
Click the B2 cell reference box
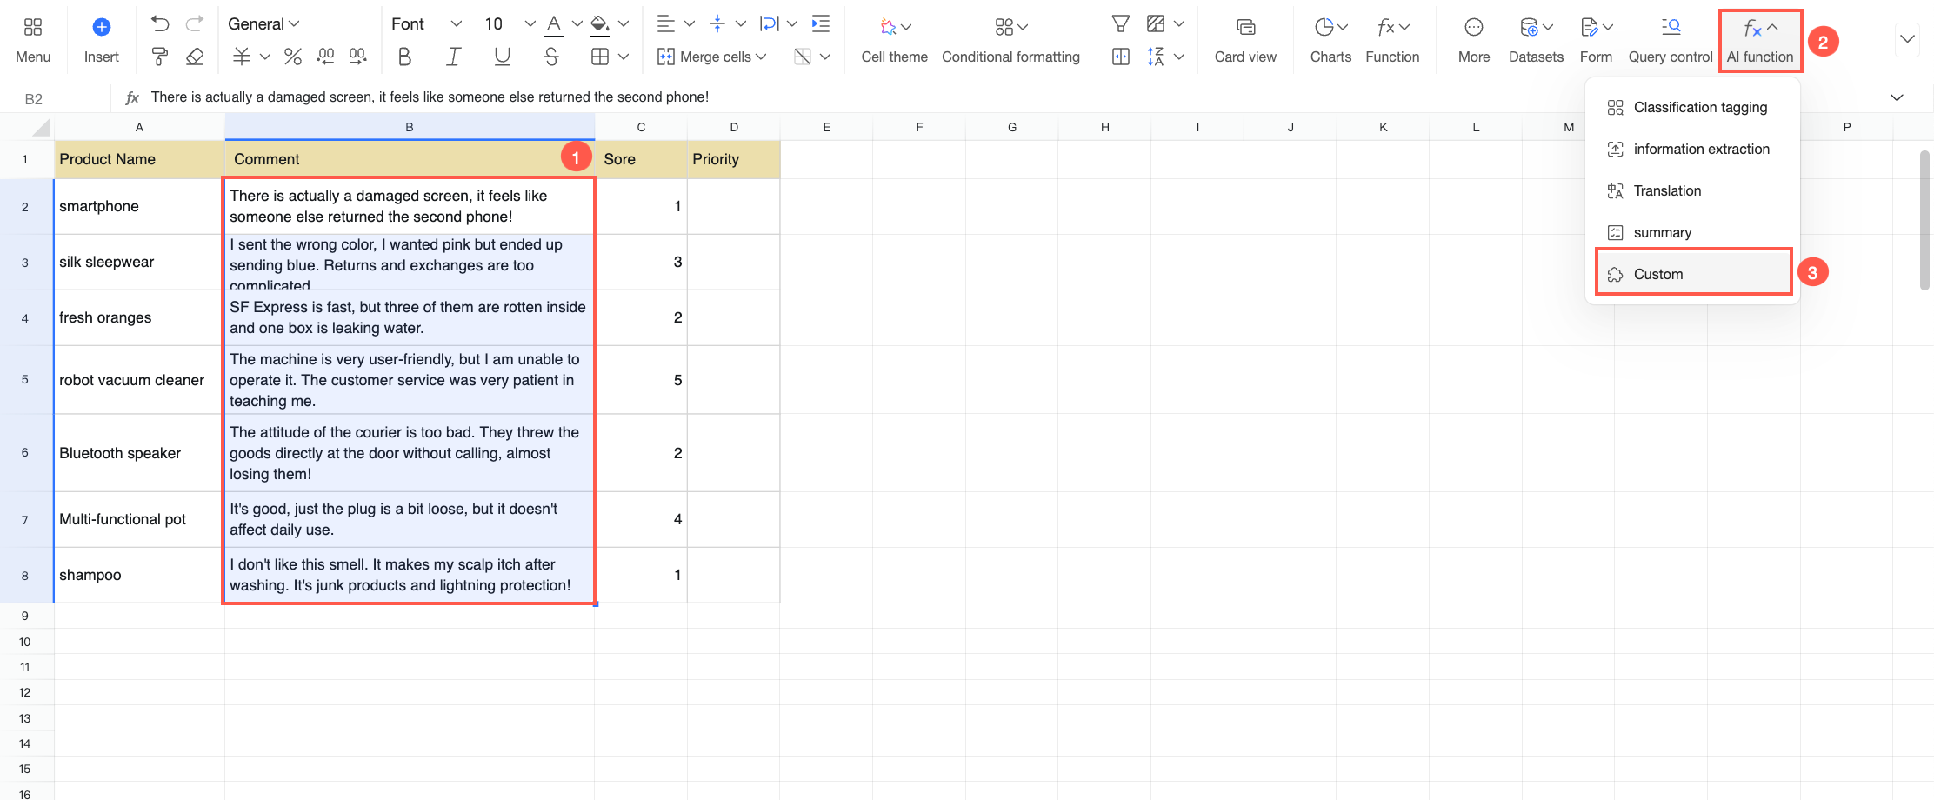click(x=34, y=98)
